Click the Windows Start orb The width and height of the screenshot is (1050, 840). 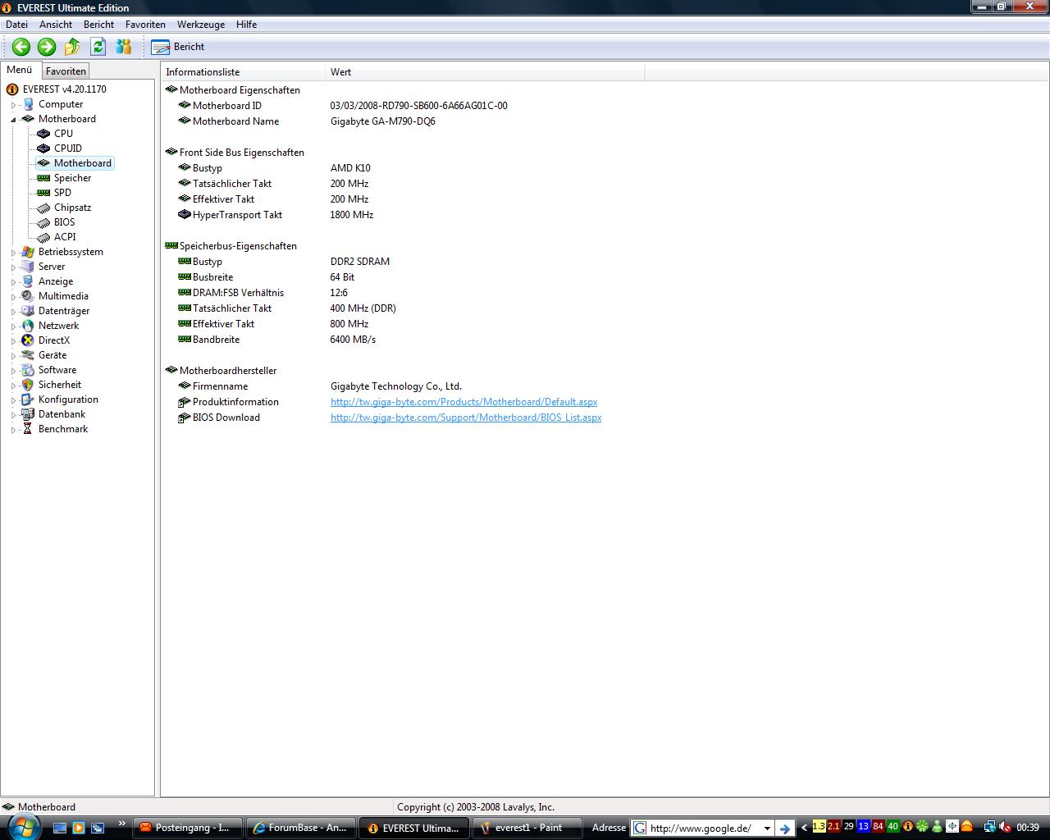[22, 827]
